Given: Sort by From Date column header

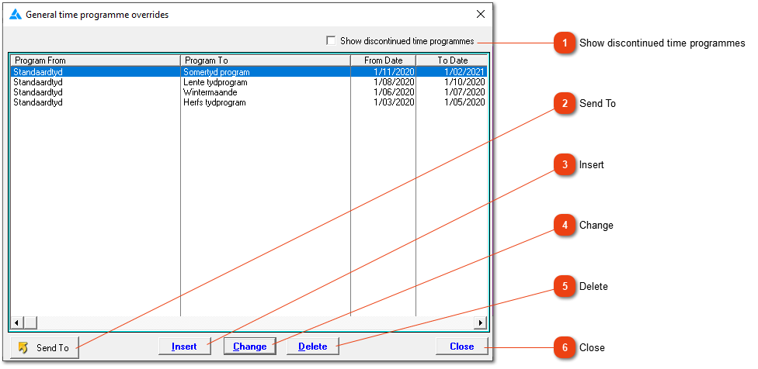Looking at the screenshot, I should coord(384,60).
